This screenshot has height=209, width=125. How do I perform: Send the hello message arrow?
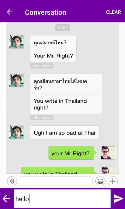point(118,199)
